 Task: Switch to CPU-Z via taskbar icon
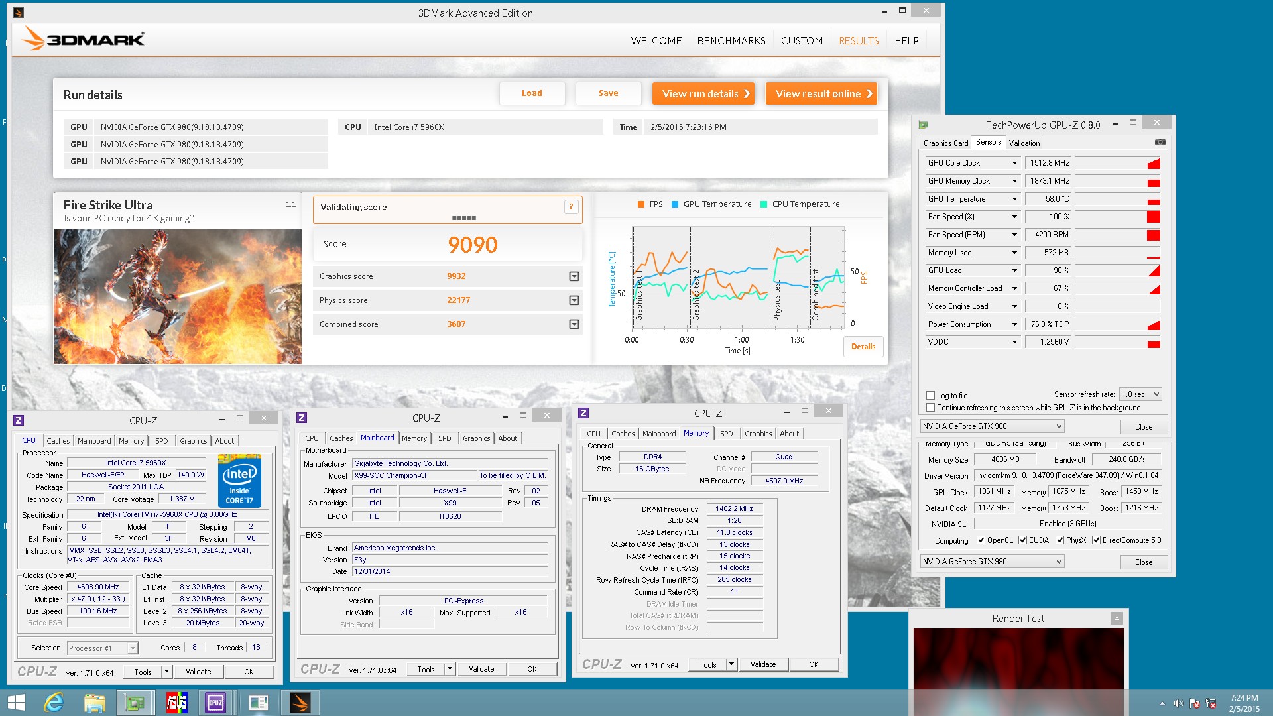pyautogui.click(x=216, y=703)
